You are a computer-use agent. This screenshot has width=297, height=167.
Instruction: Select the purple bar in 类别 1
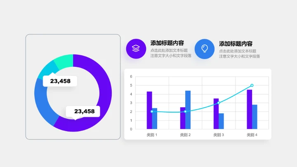149,110
